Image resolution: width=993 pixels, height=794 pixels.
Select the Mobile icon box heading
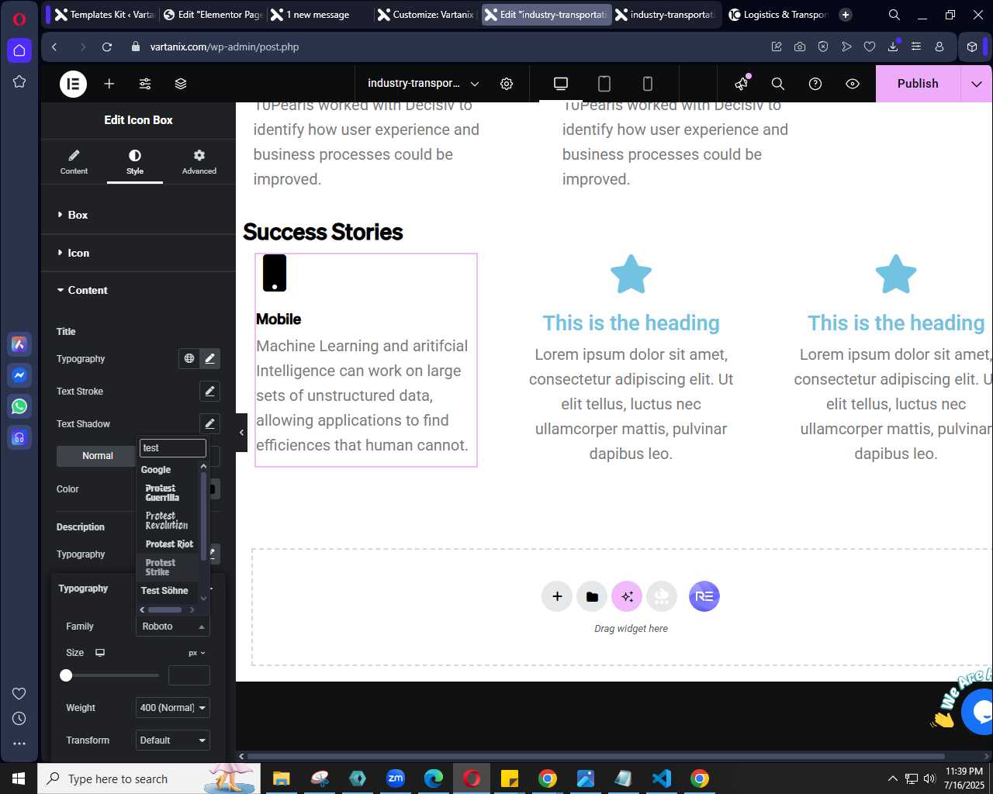pos(279,319)
